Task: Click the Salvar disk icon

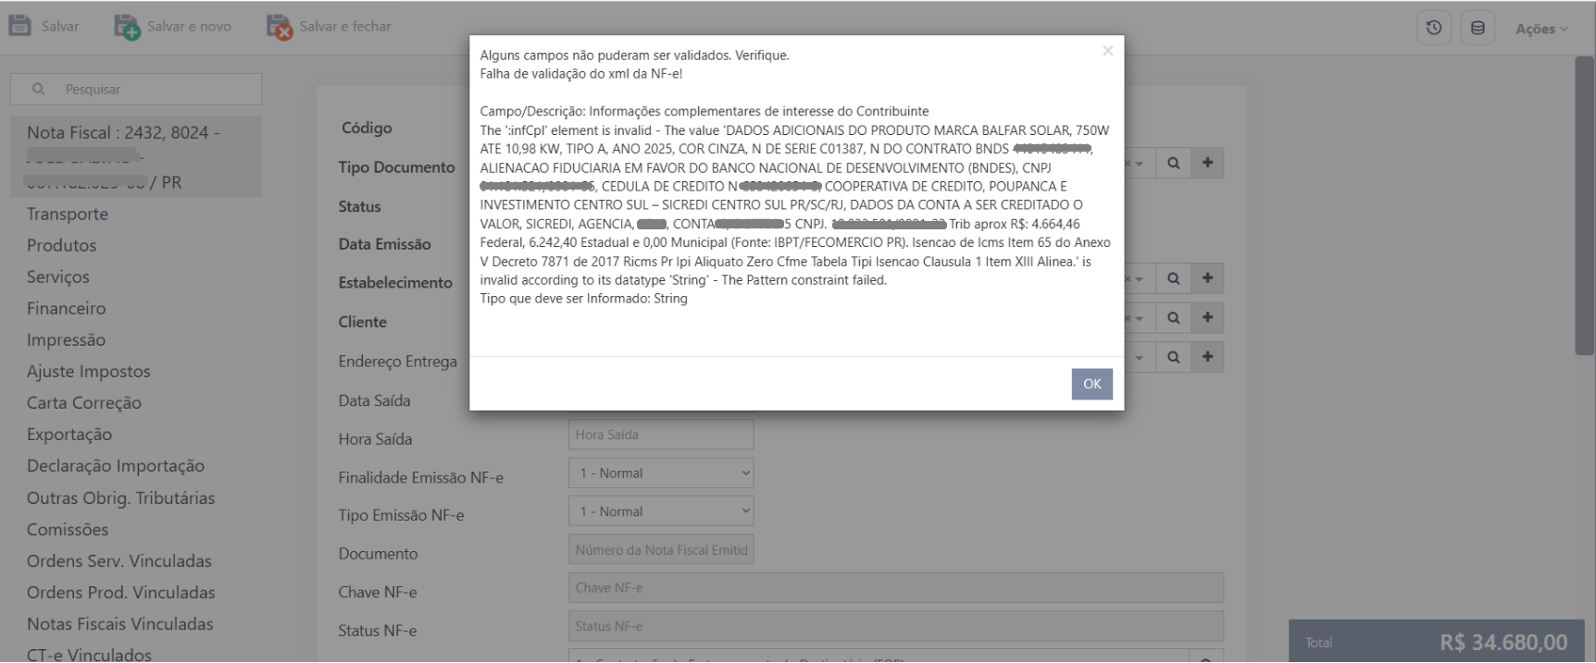Action: (19, 26)
